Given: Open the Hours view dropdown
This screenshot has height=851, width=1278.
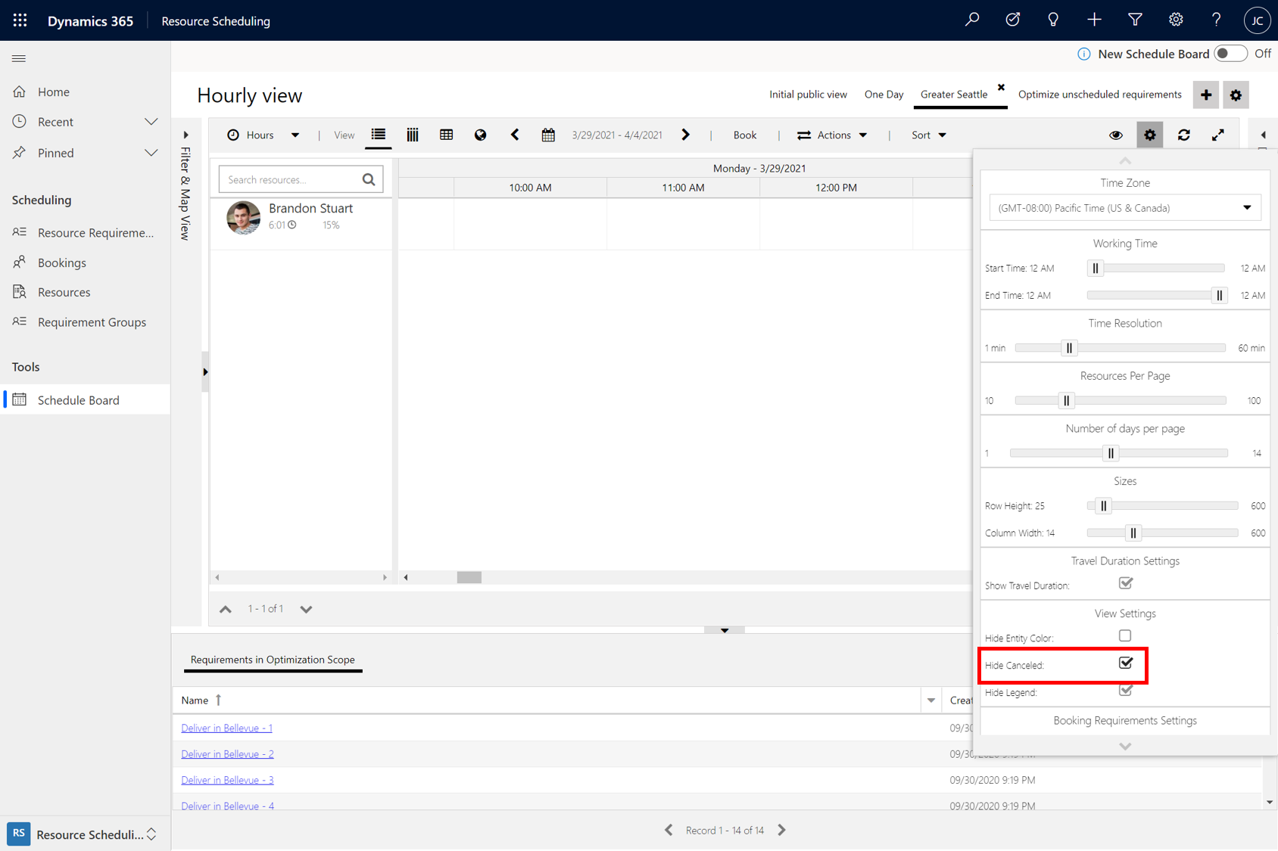Looking at the screenshot, I should (263, 135).
